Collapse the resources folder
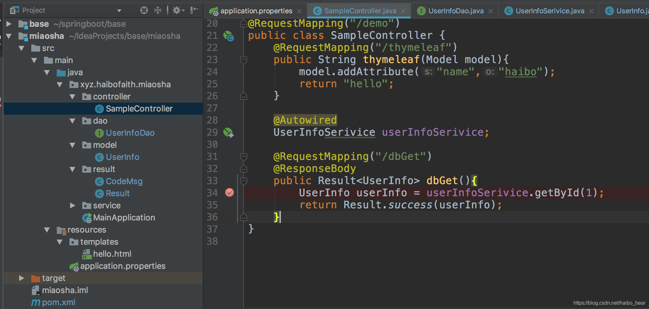Screen dimensions: 649x309 click(47, 230)
